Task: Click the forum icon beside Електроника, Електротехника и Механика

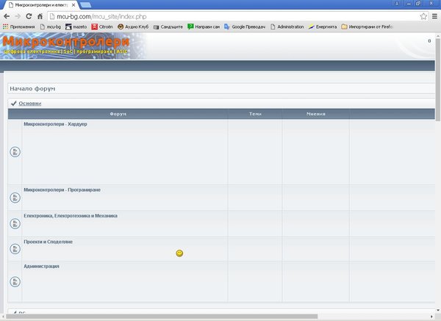Action: point(15,224)
